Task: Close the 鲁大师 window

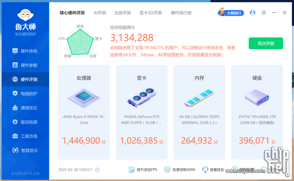Action: pos(284,13)
